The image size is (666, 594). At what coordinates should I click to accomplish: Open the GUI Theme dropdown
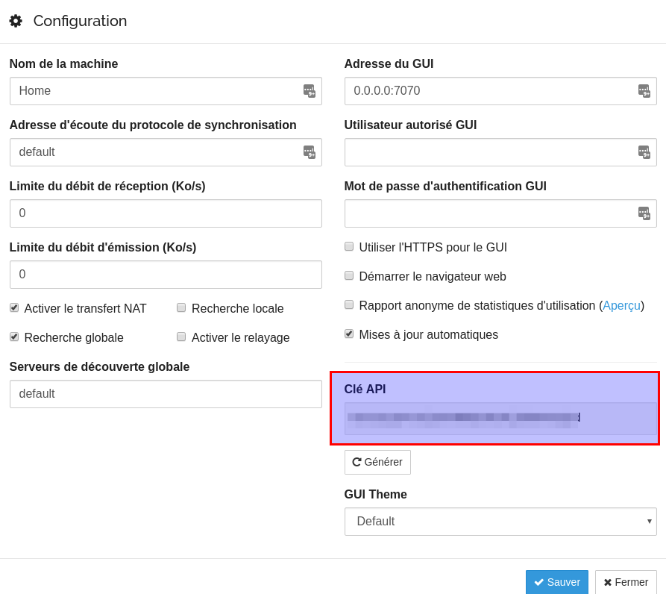pos(500,522)
